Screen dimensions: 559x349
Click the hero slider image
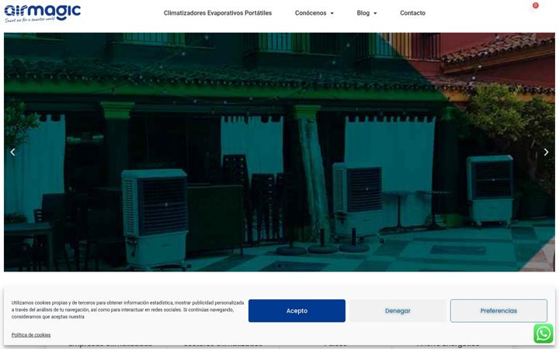tap(279, 152)
